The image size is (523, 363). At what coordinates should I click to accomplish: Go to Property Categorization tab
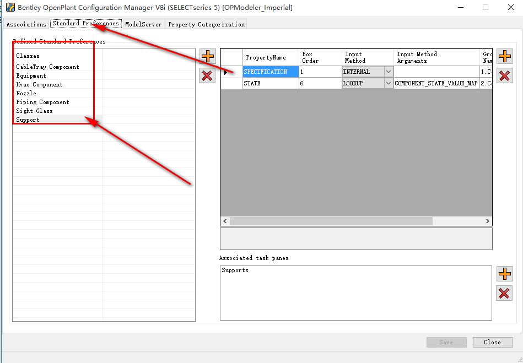point(206,24)
